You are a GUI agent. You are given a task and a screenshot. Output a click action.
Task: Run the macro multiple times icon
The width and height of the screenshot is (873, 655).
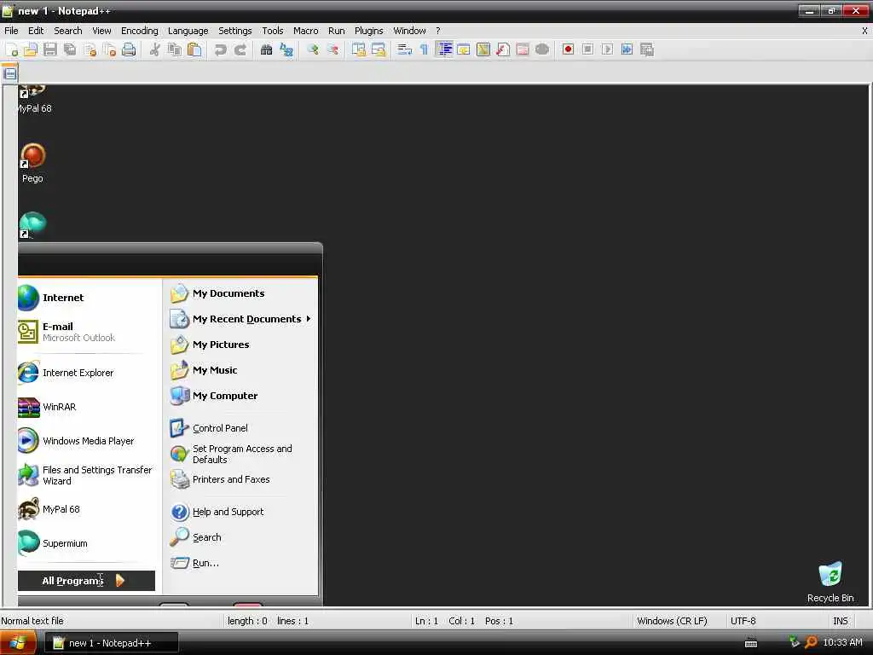pyautogui.click(x=627, y=49)
